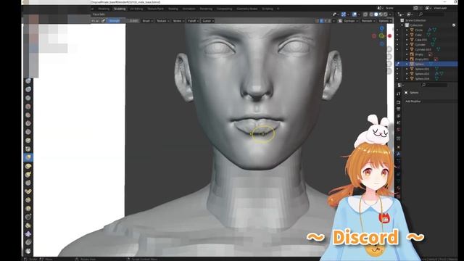Select the highlighted active sculpt brush in toolbar
The image size is (464, 261).
(28, 157)
